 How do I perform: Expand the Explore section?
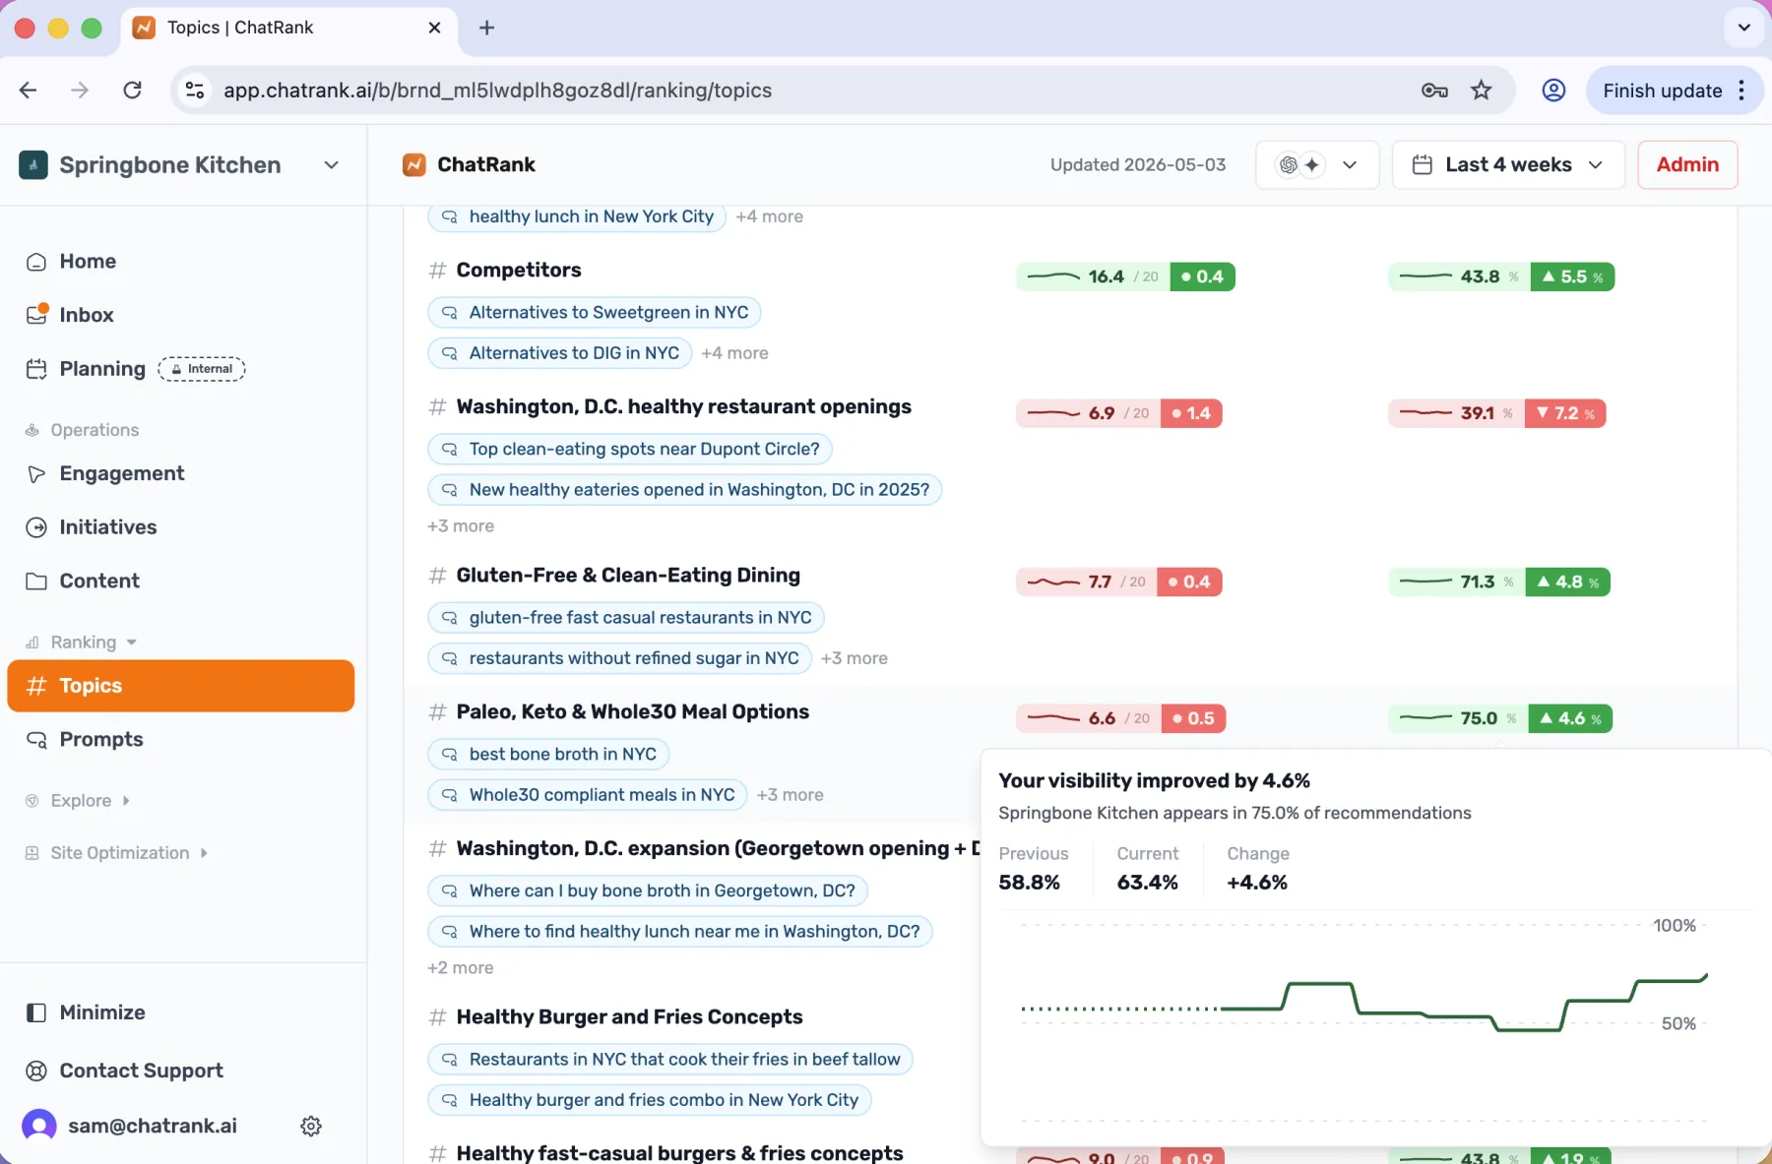pos(80,800)
